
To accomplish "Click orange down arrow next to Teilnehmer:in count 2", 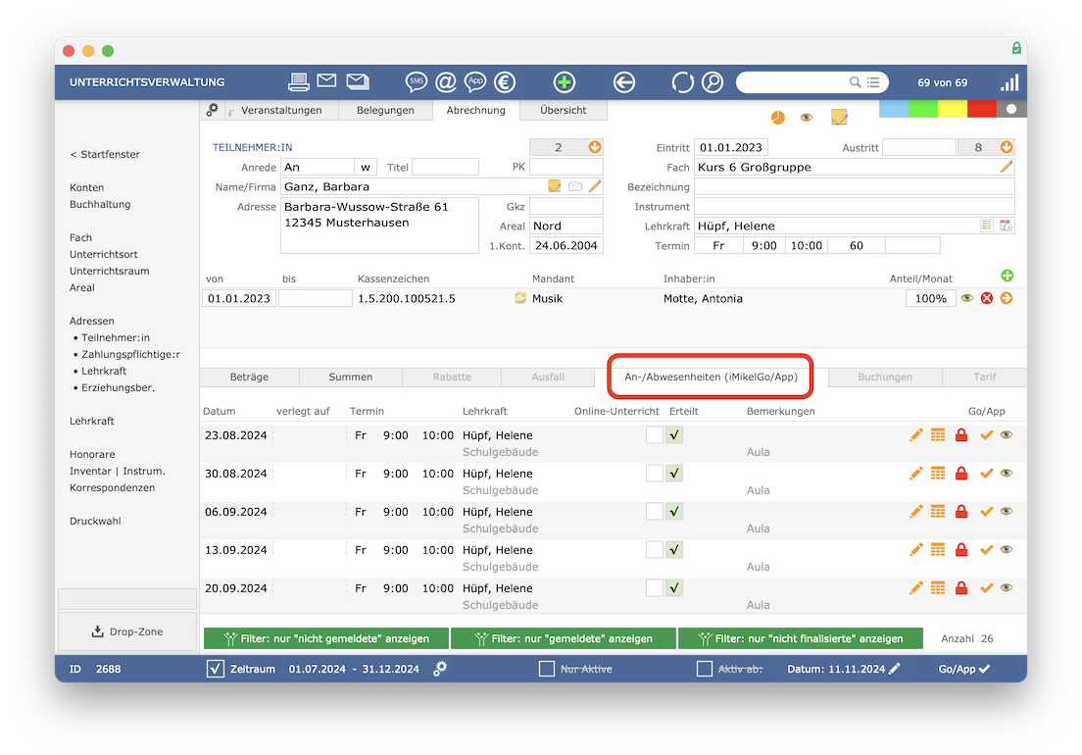I will click(x=595, y=147).
